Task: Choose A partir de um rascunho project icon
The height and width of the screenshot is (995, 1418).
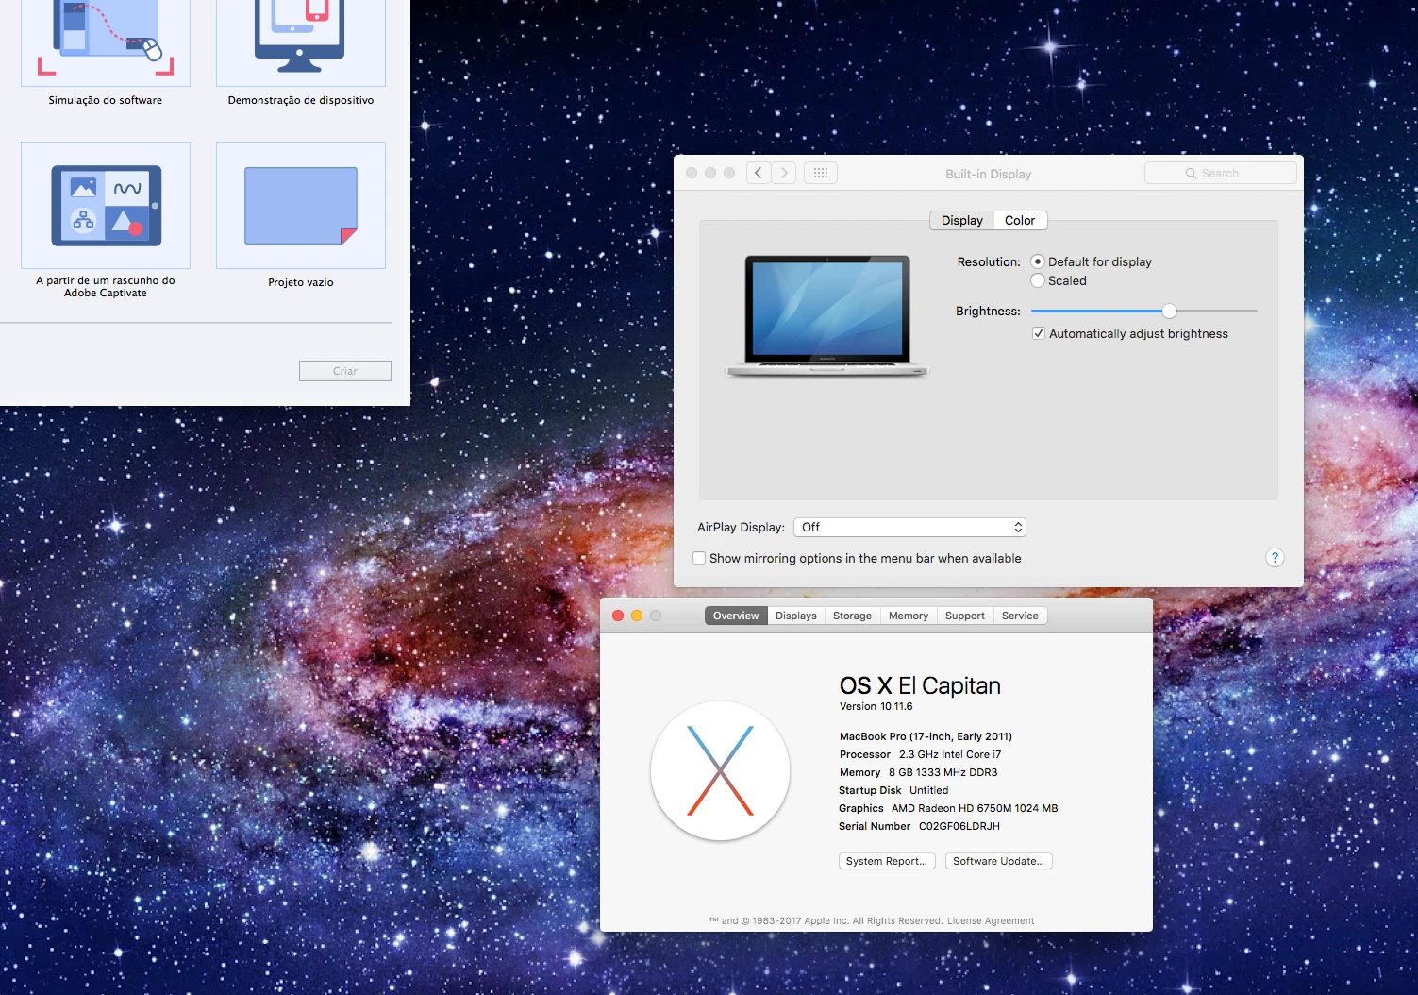Action: click(x=106, y=205)
